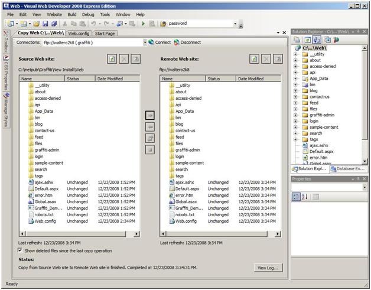This screenshot has width=371, height=290.
Task: Click delete icon above Remote Web site
Action: pos(266,58)
